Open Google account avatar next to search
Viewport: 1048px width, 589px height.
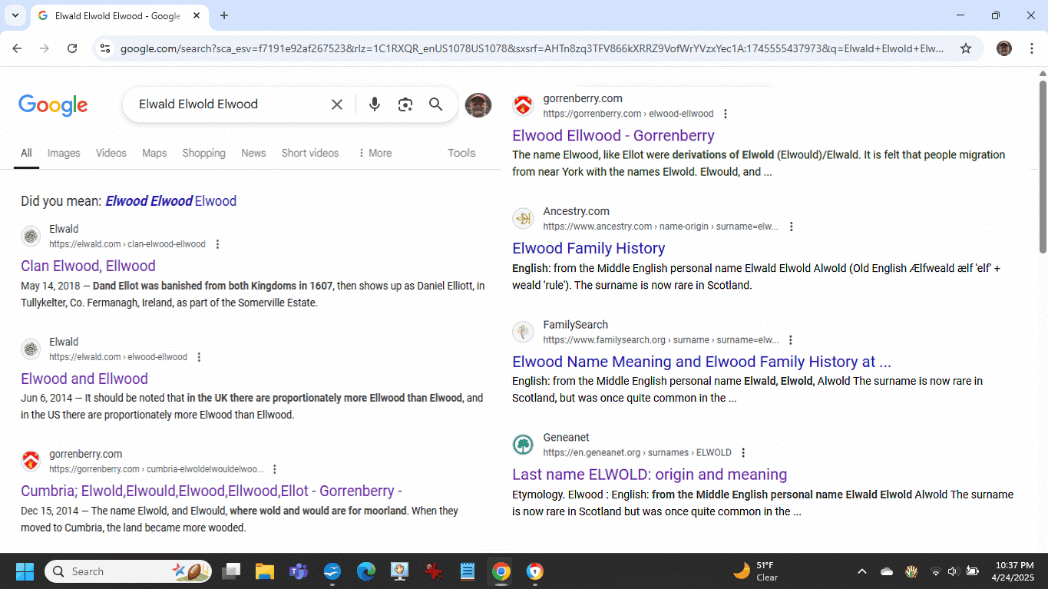[478, 105]
